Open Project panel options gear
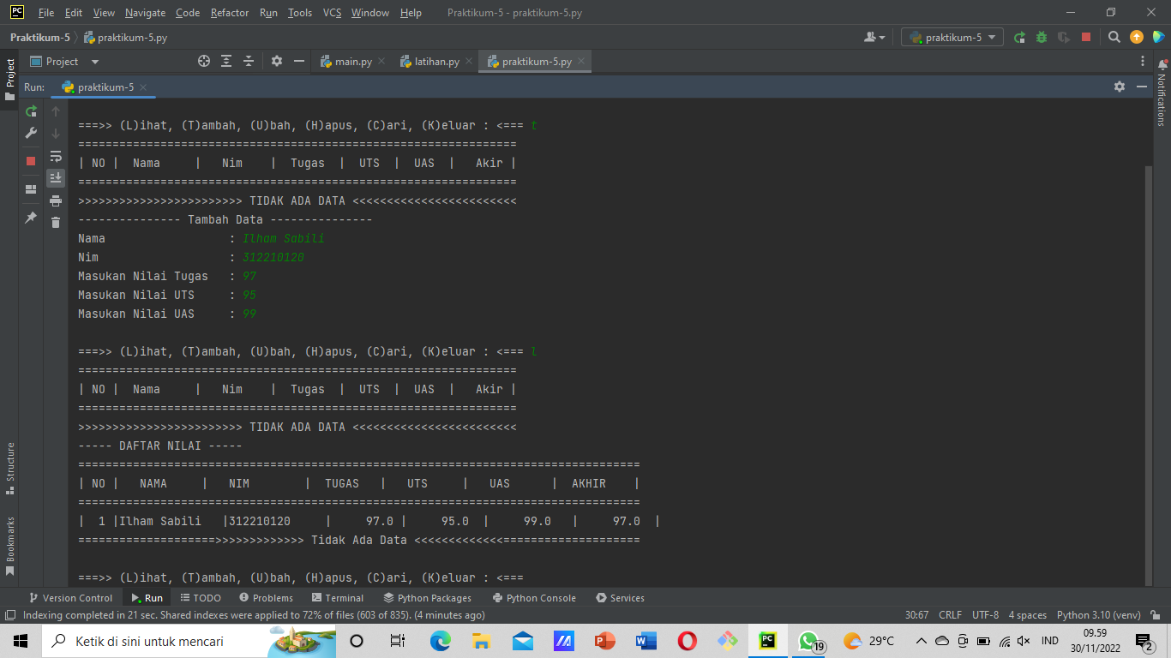This screenshot has width=1171, height=658. click(x=277, y=61)
